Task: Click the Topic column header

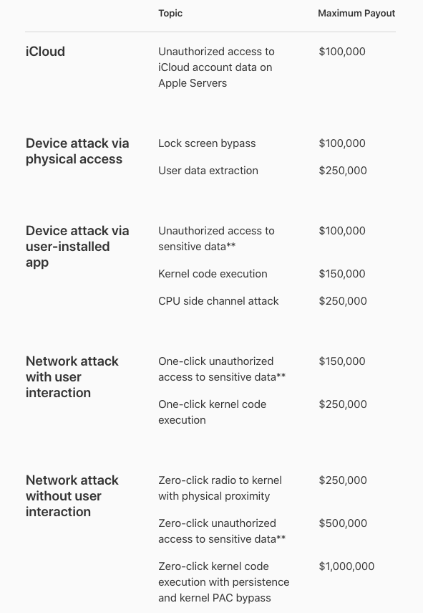Action: (x=170, y=14)
